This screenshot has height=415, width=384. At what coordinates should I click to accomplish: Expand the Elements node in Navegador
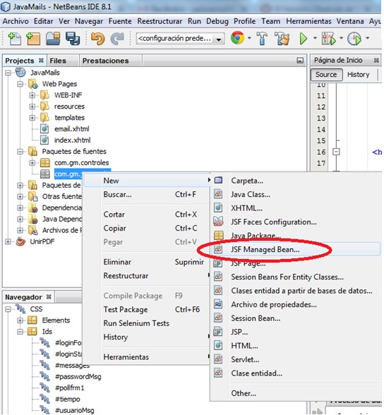click(x=20, y=320)
